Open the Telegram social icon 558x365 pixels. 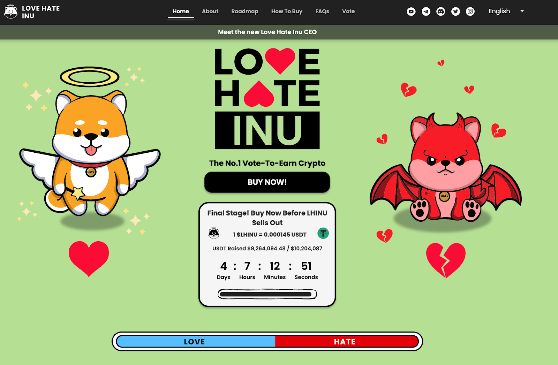[x=426, y=12]
